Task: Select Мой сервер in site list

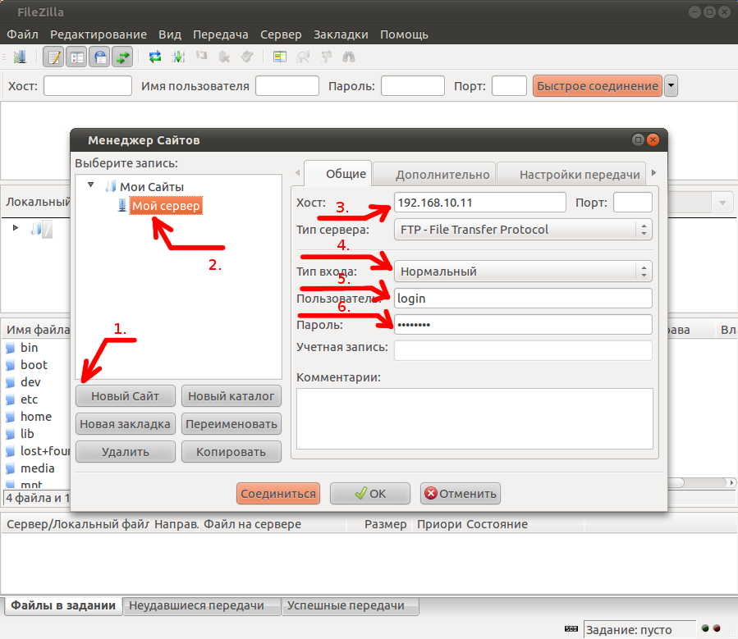Action: [166, 205]
